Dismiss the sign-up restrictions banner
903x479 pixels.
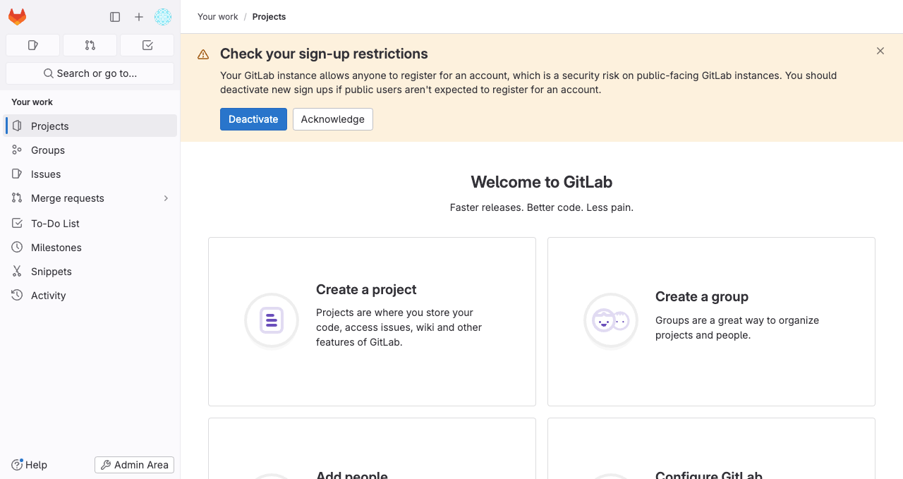click(x=880, y=51)
